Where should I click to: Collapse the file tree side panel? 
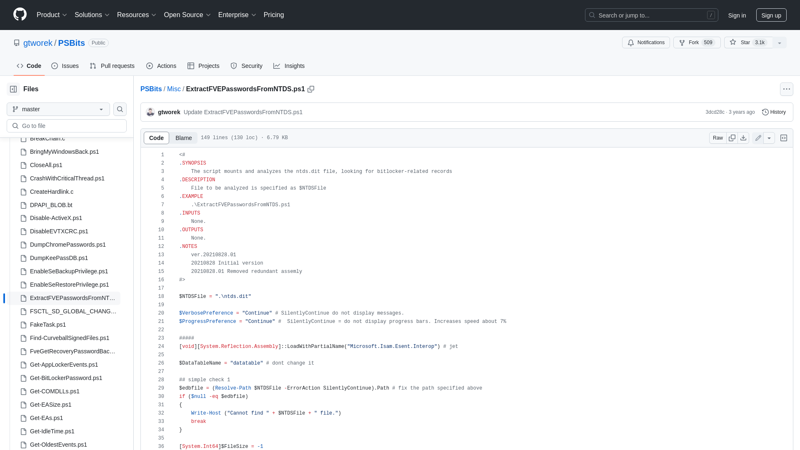[13, 89]
